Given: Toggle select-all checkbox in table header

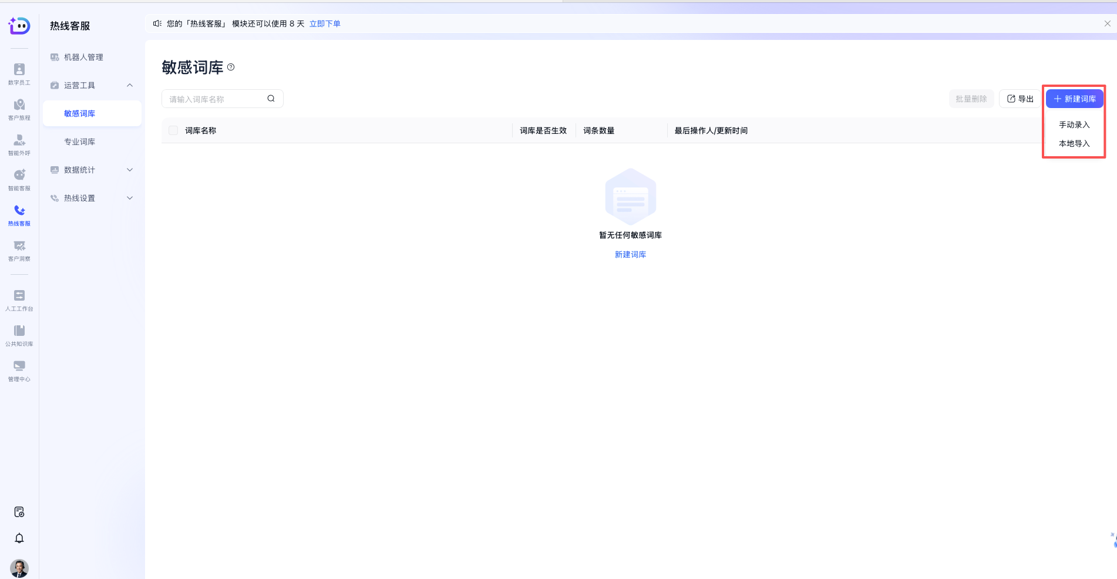Looking at the screenshot, I should pos(173,130).
